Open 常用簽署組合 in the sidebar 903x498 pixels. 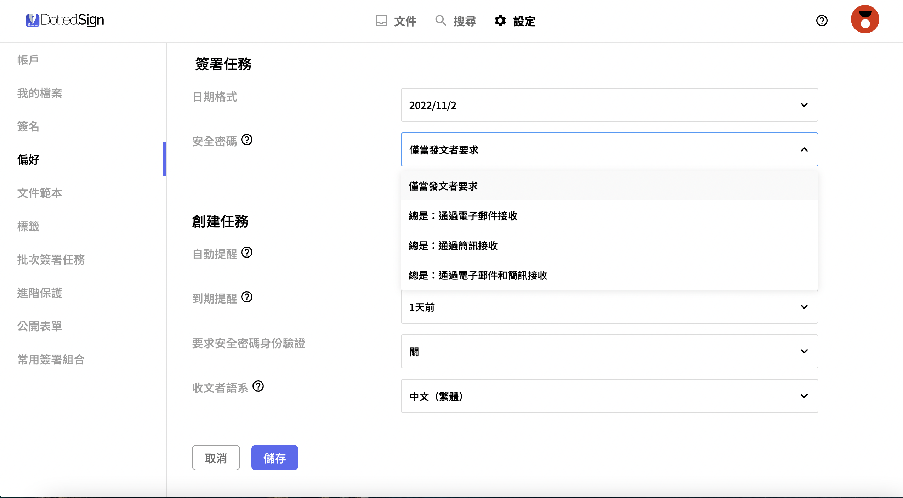pyautogui.click(x=51, y=360)
